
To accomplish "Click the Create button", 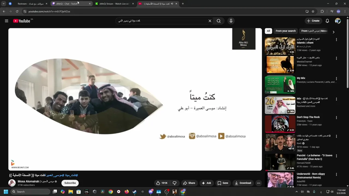I will [313, 21].
